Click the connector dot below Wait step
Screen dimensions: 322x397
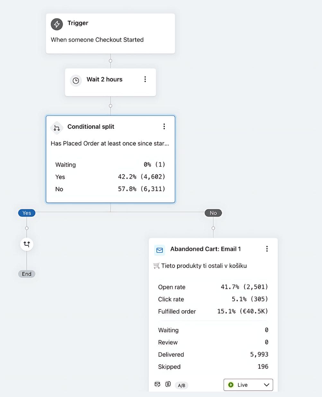point(110,106)
